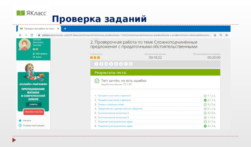Open the Мой профиль link

pyautogui.click(x=42, y=54)
